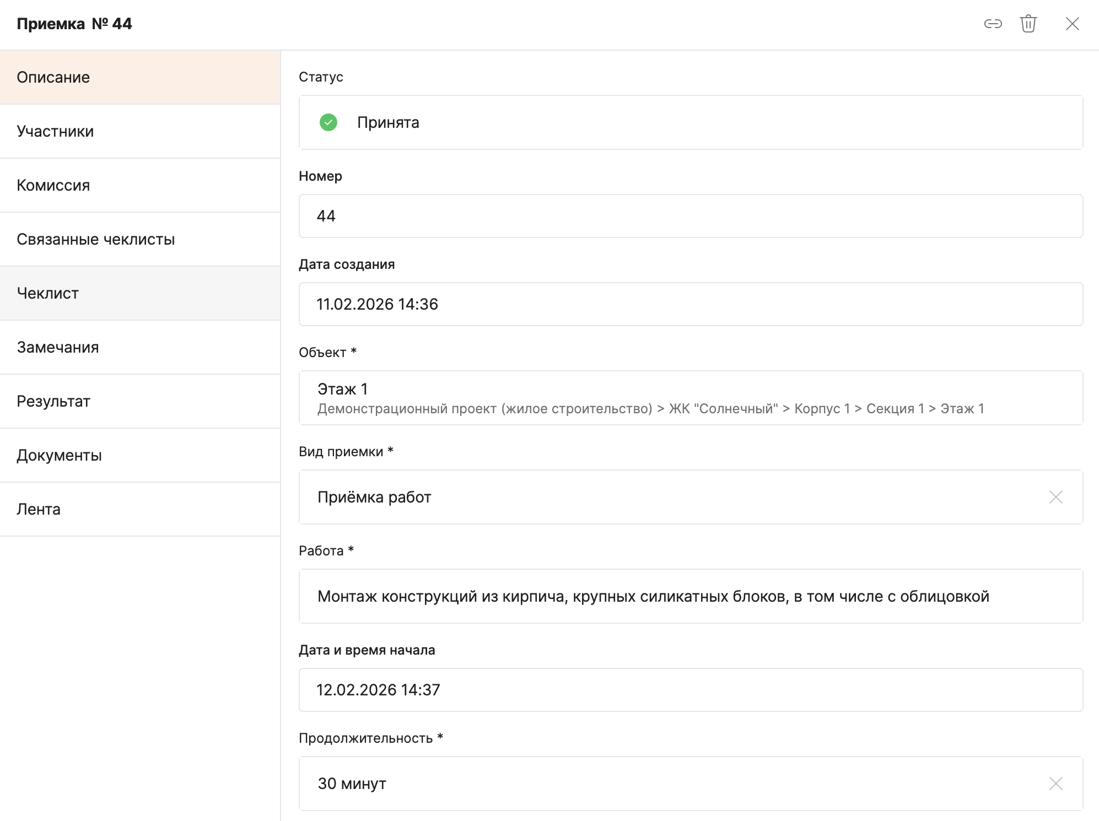Open the Описание tab
The height and width of the screenshot is (821, 1099).
point(140,77)
